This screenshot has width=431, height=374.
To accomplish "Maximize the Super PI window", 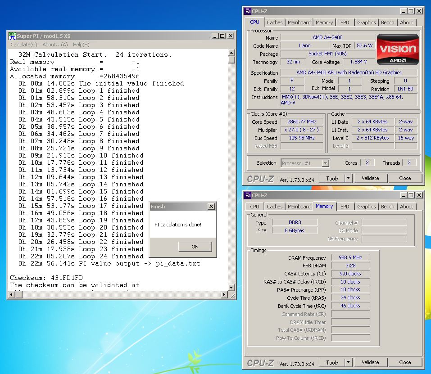I will click(222, 36).
